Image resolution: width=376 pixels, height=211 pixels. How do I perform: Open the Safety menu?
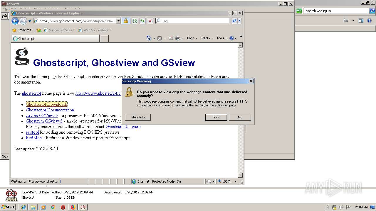(x=207, y=38)
